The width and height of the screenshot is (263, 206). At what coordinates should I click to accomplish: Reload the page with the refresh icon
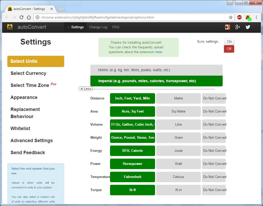pyautogui.click(x=22, y=17)
